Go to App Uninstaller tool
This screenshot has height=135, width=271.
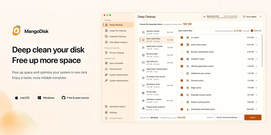[x=118, y=63]
